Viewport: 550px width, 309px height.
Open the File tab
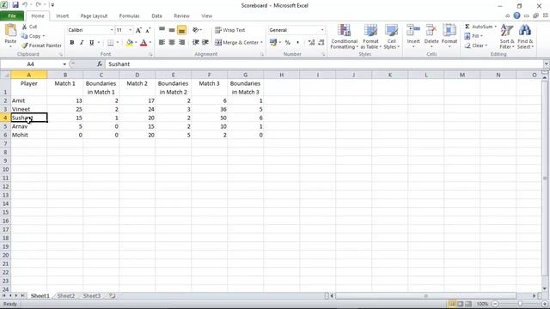(12, 15)
